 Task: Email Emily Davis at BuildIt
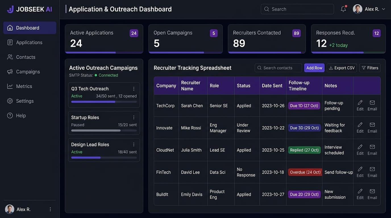coord(372,194)
